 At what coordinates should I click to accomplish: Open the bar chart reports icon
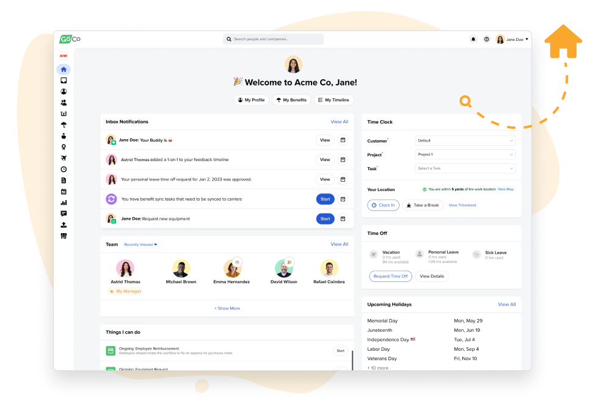click(x=64, y=201)
